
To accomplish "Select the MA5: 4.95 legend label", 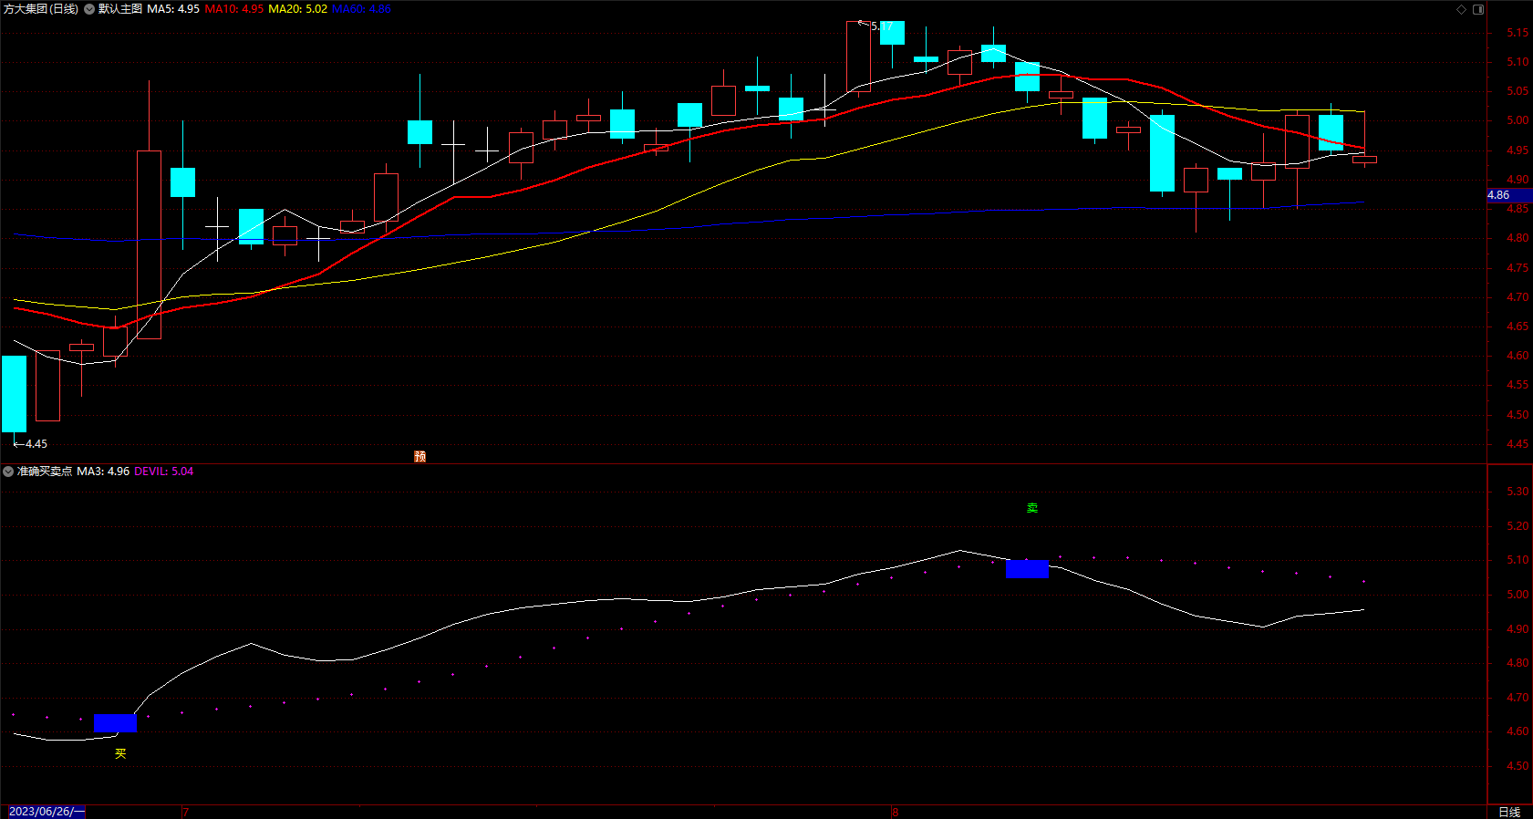I will tap(173, 9).
